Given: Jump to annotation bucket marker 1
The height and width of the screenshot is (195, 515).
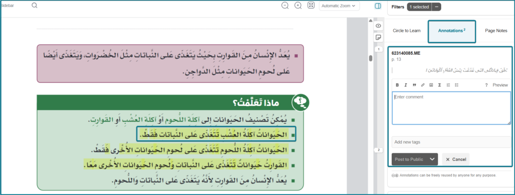Looking at the screenshot, I should click(378, 49).
